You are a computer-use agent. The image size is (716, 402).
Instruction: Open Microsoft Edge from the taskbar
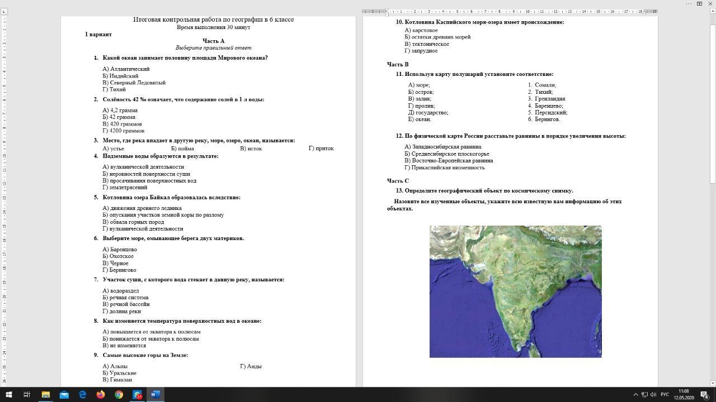[83, 395]
